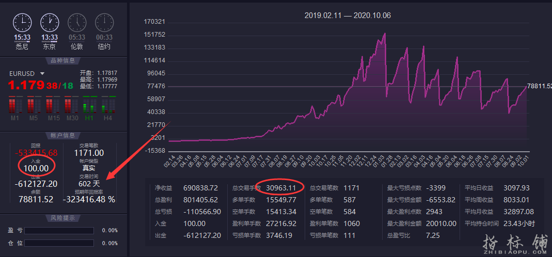Click the 平均持仓时间 value 23.43小时
552x257 pixels.
(519, 223)
